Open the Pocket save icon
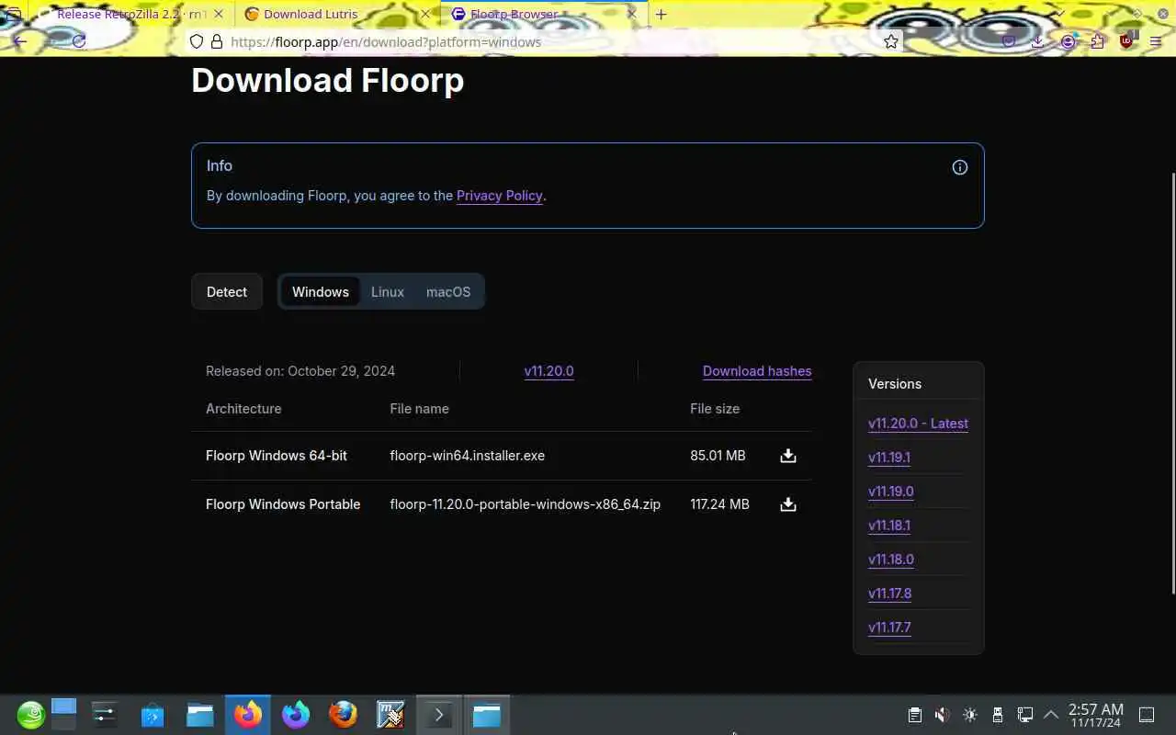The height and width of the screenshot is (735, 1176). tap(1009, 41)
